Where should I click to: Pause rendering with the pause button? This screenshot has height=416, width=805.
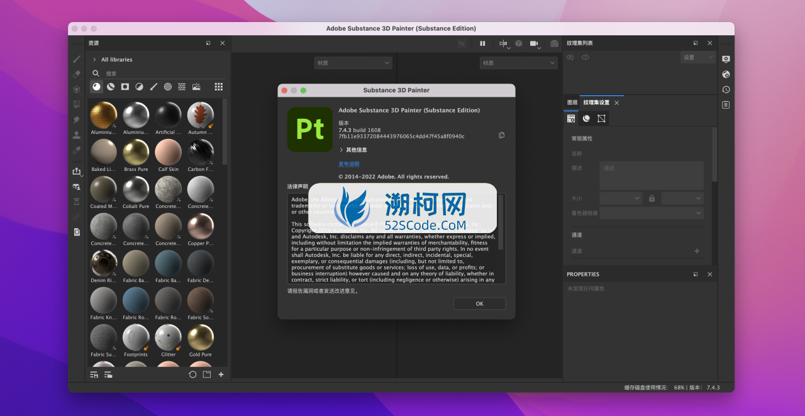click(482, 43)
